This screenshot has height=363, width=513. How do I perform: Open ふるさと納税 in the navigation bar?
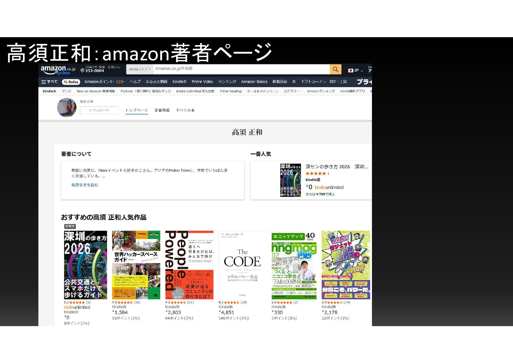coord(157,82)
